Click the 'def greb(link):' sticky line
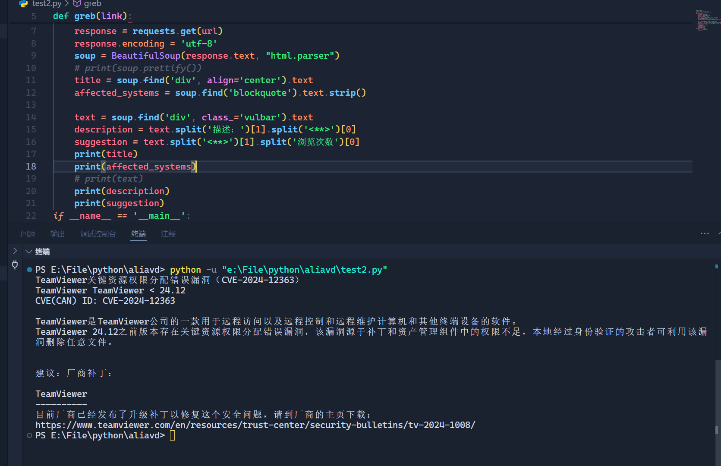This screenshot has height=466, width=721. (92, 16)
